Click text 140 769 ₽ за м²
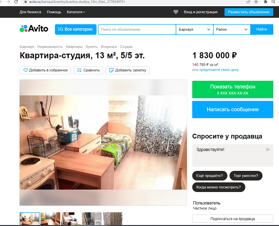This screenshot has width=279, height=226. pos(205,65)
